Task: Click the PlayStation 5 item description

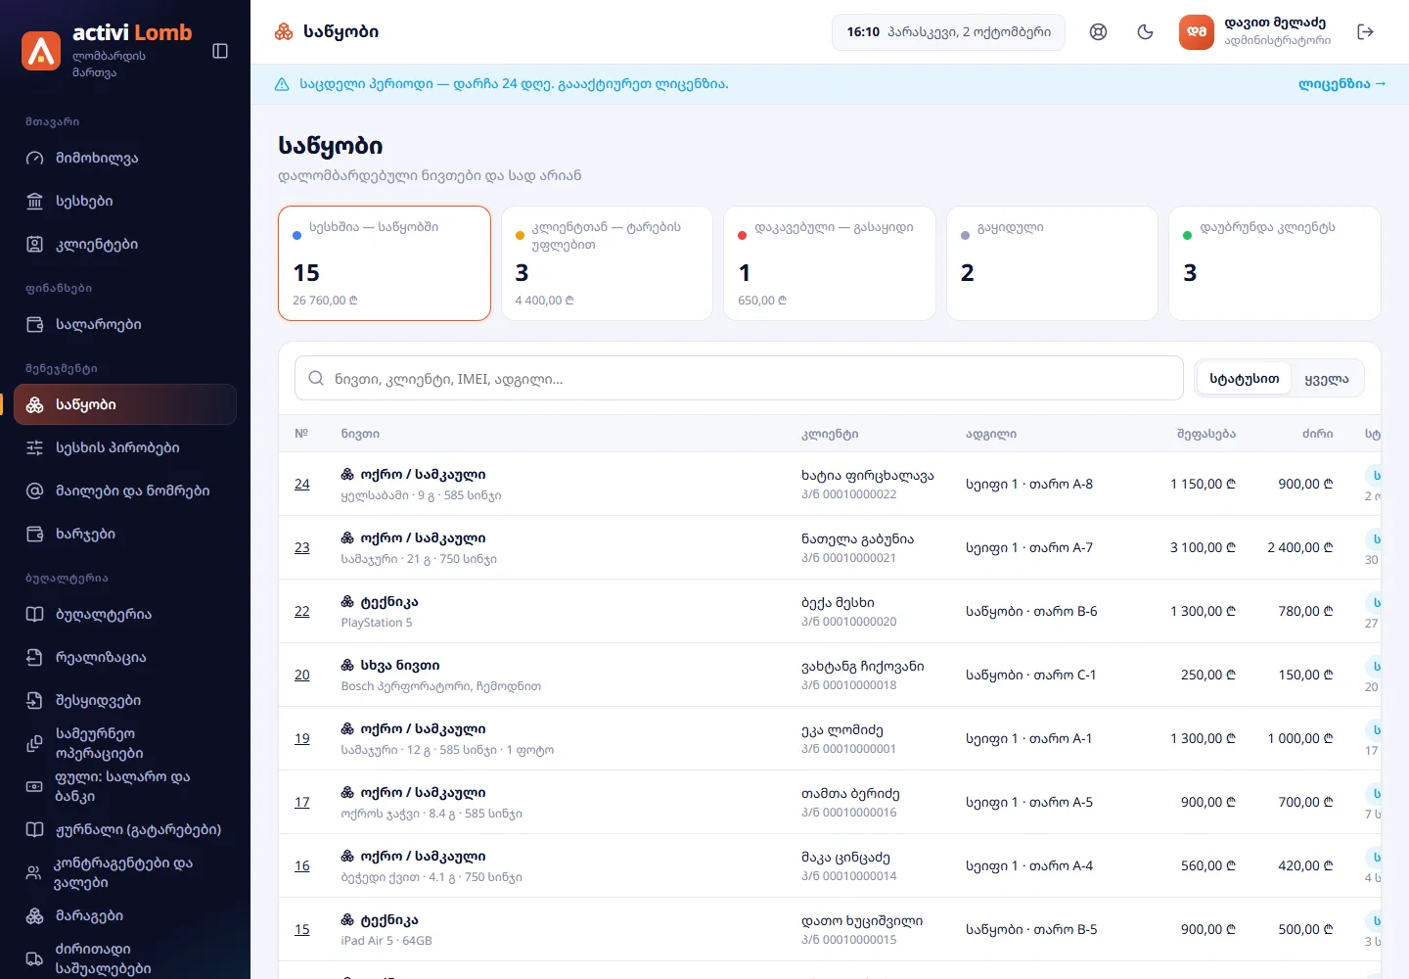Action: (377, 623)
